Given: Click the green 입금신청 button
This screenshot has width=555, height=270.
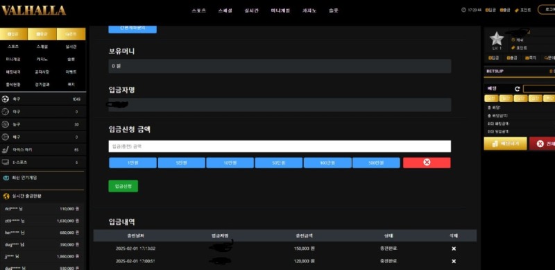Looking at the screenshot, I should point(123,186).
